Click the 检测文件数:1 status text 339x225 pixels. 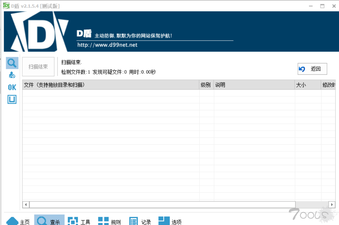click(x=76, y=72)
